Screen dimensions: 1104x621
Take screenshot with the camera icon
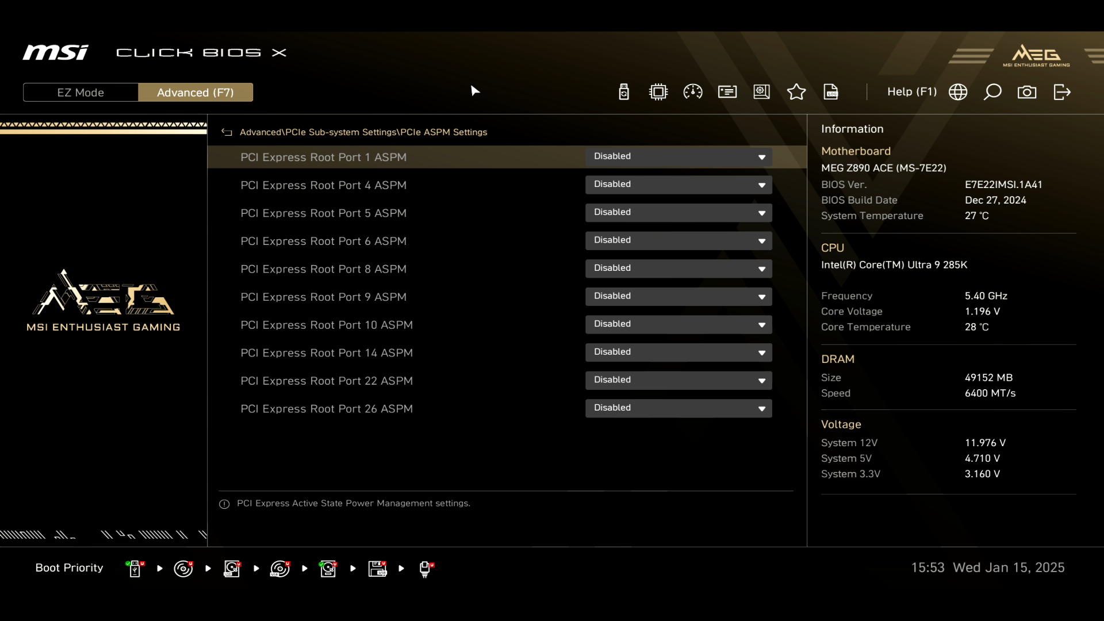(x=1027, y=92)
